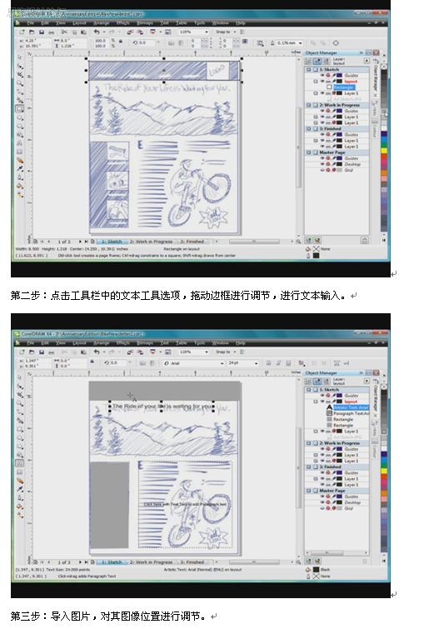Screen dimensions: 424x629
Task: Collapse '1: Sketch' page in first Object Manager
Action: [x=308, y=69]
